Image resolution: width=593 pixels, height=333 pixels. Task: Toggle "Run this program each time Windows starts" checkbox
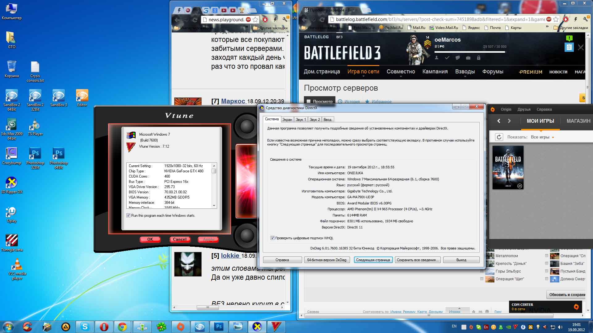point(128,216)
